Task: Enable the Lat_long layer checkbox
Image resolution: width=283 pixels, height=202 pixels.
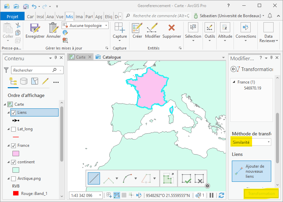Action: click(13, 129)
